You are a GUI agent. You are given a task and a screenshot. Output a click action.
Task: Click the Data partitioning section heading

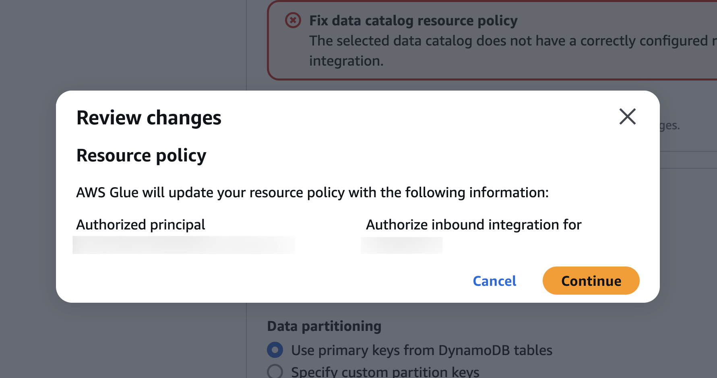pyautogui.click(x=324, y=326)
